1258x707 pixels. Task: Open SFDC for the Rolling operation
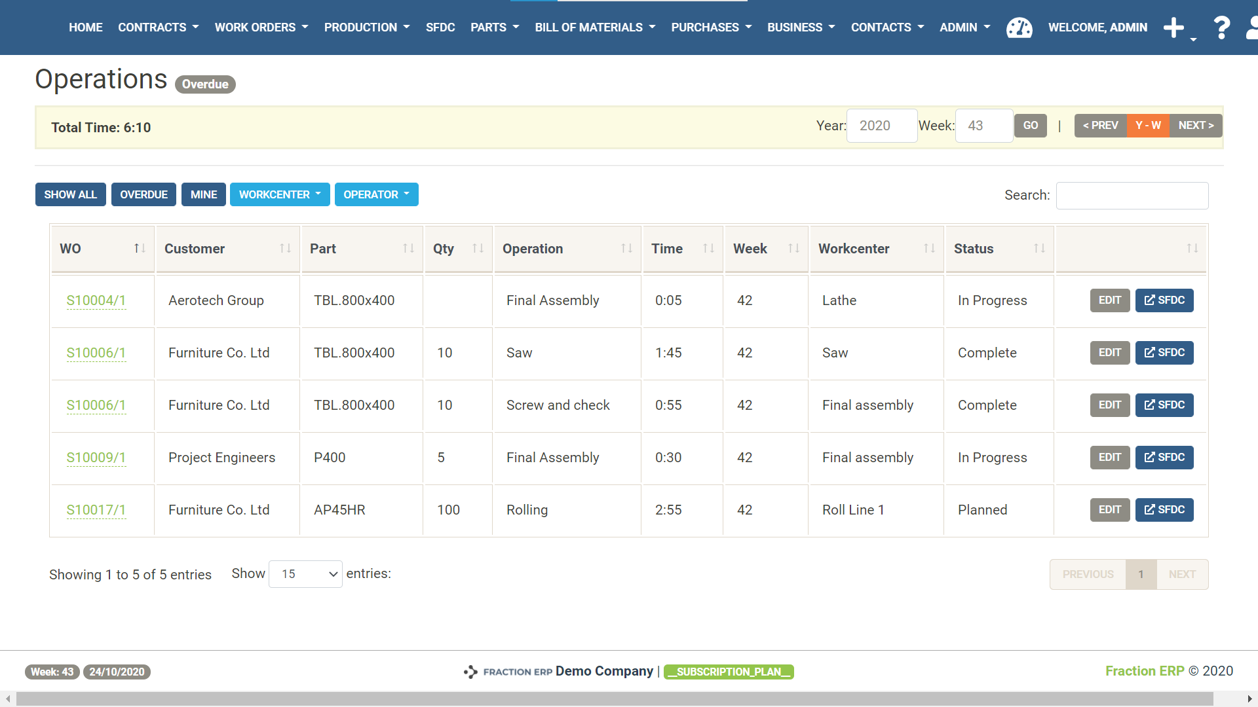click(1164, 510)
